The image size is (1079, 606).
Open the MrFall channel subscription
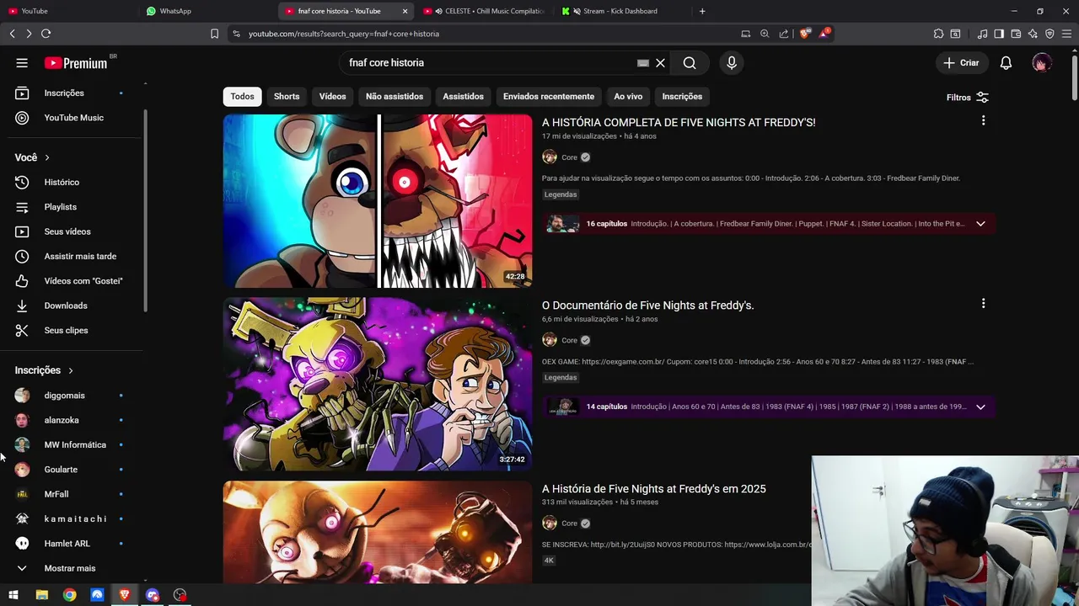click(71, 494)
